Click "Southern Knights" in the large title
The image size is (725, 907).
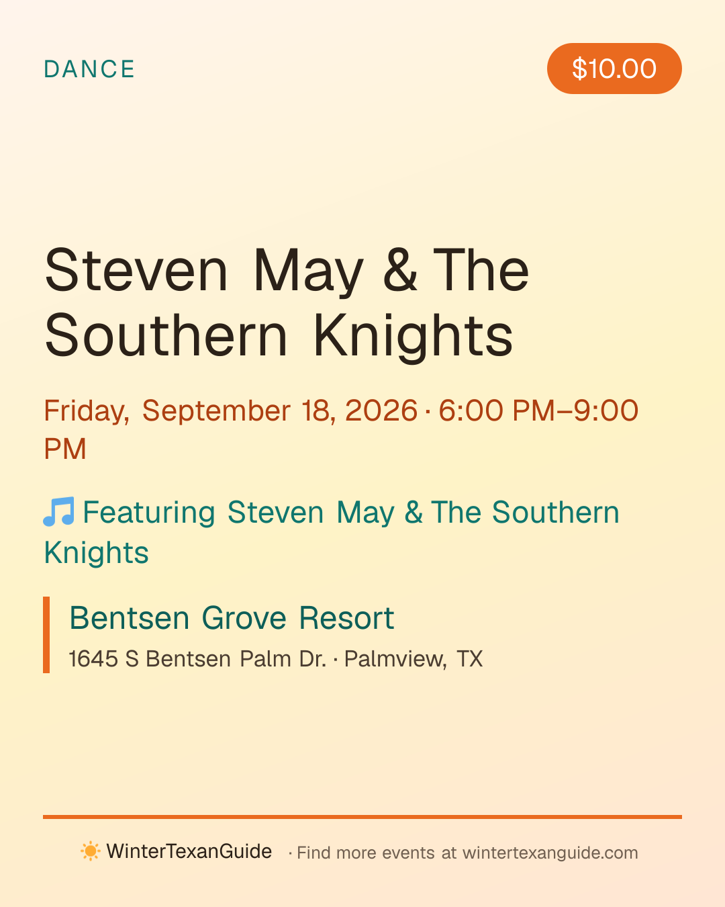click(x=279, y=336)
